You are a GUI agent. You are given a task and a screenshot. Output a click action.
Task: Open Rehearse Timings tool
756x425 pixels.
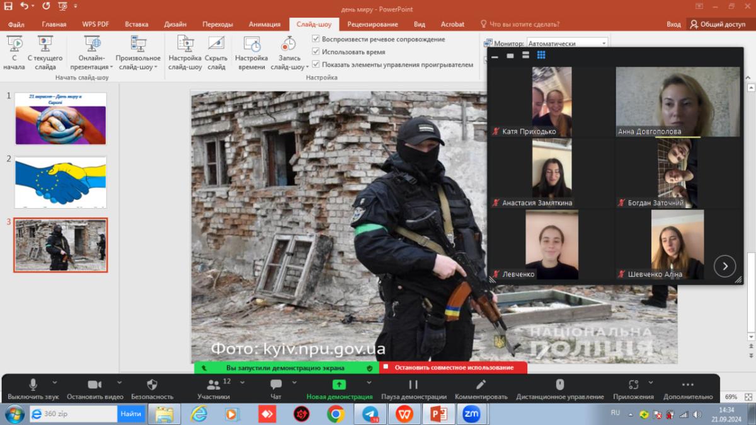coord(251,45)
